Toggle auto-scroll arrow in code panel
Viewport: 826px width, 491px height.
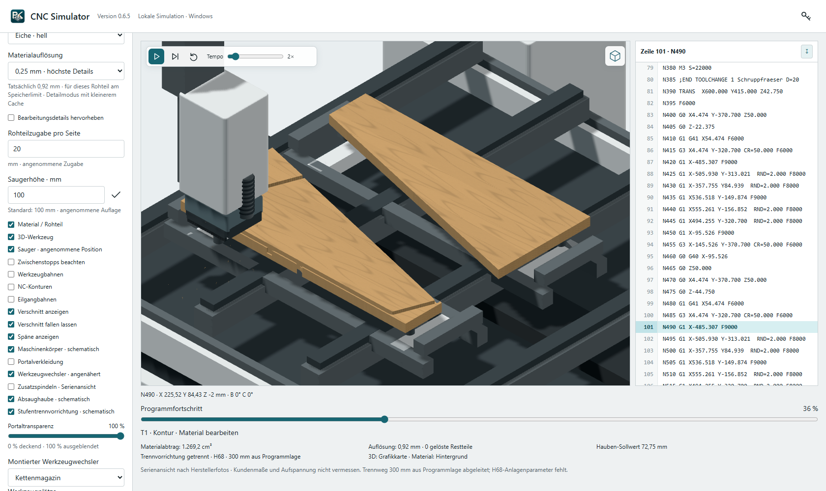coord(807,51)
